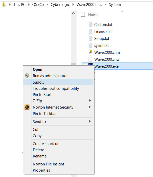Image resolution: width=153 pixels, height=177 pixels.
Task: Click the navigation pane scroll-up arrow
Action: 73,13
